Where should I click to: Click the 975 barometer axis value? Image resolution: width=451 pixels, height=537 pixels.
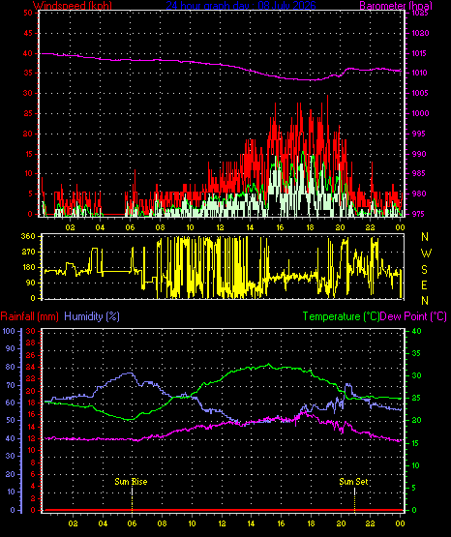click(420, 214)
